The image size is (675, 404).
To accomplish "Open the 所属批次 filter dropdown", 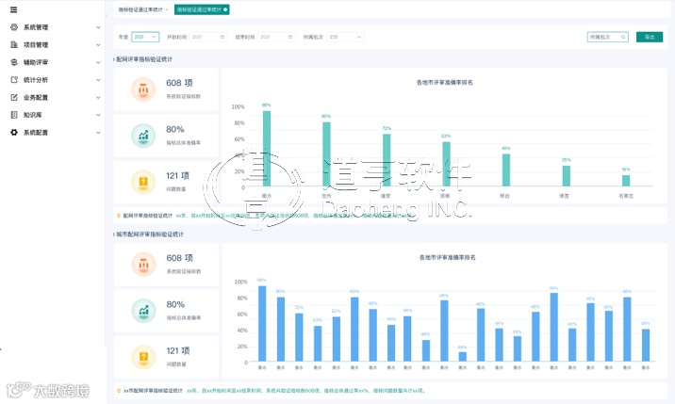I will point(345,37).
